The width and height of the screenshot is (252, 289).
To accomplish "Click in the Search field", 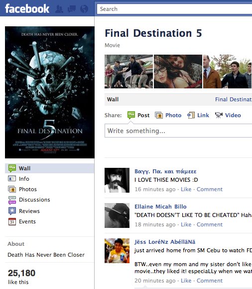I will point(174,9).
